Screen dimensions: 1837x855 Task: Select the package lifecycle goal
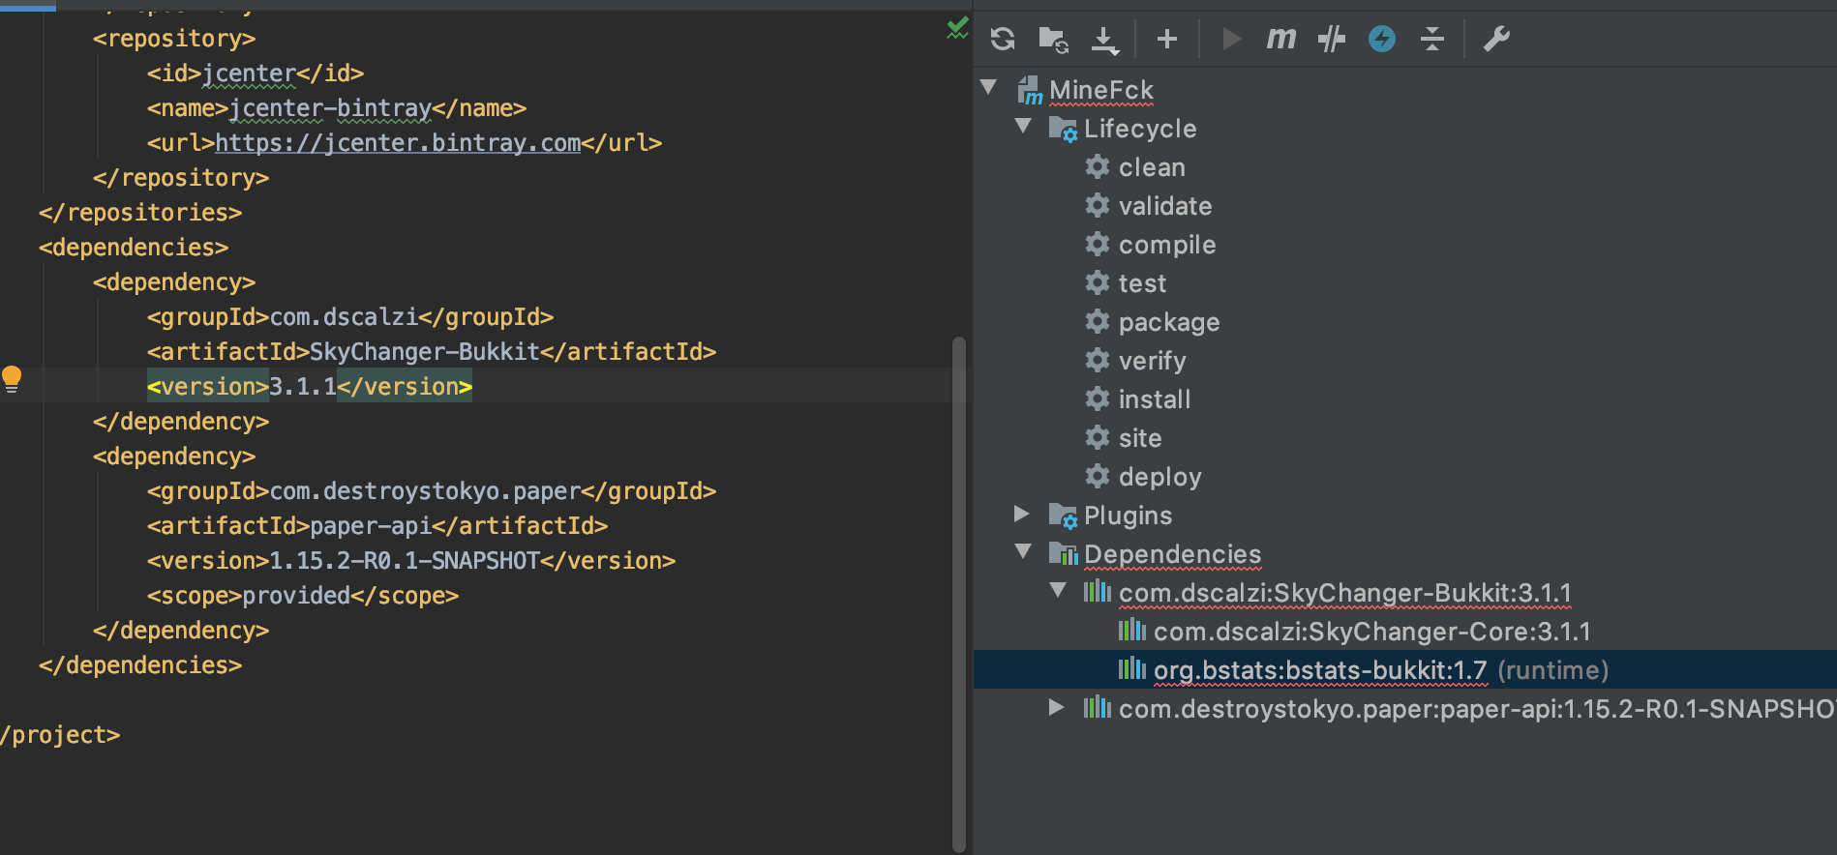tap(1169, 322)
